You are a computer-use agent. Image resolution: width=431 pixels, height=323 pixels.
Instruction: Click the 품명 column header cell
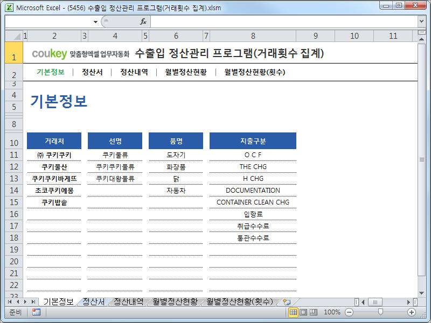pos(176,141)
